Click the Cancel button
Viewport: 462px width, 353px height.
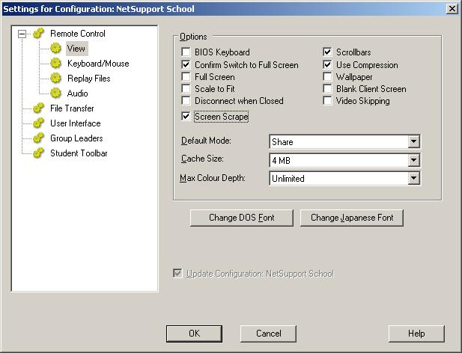tap(268, 334)
